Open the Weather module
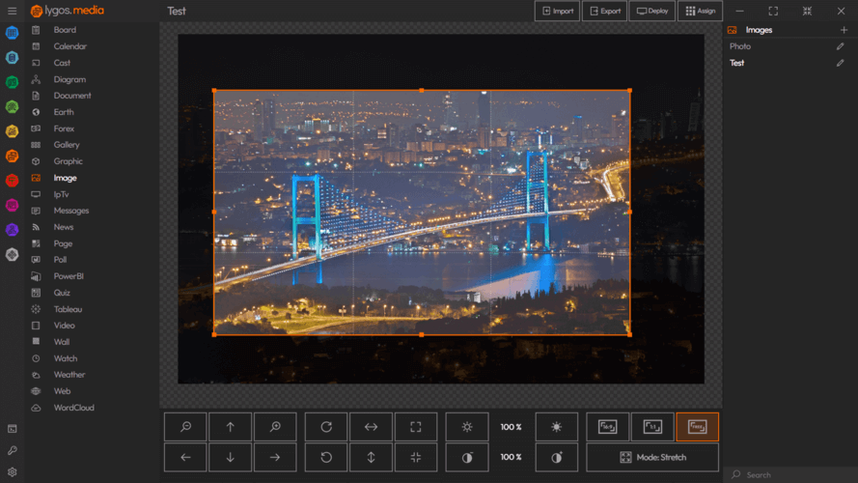 click(x=69, y=375)
